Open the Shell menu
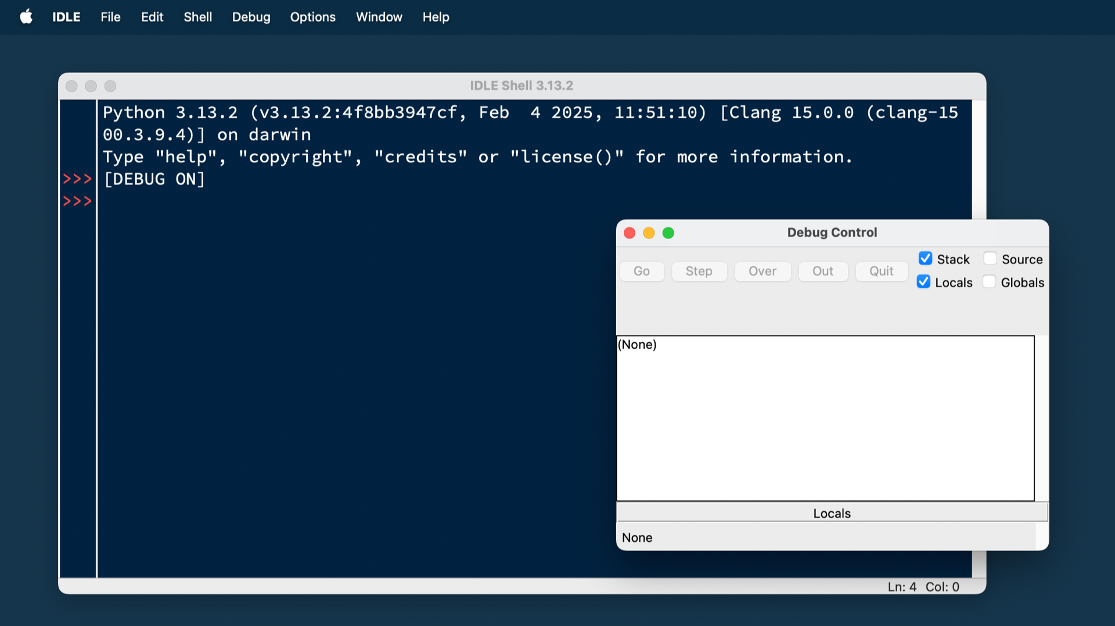The image size is (1115, 626). [x=197, y=17]
